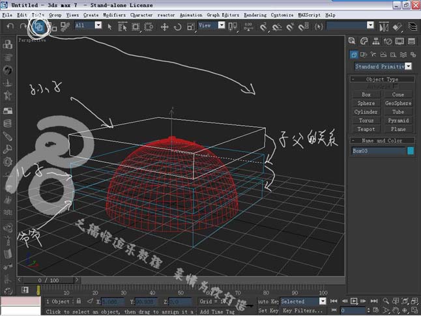Toggle the Angle Snap magnet
The width and height of the screenshot is (421, 316).
(277, 27)
